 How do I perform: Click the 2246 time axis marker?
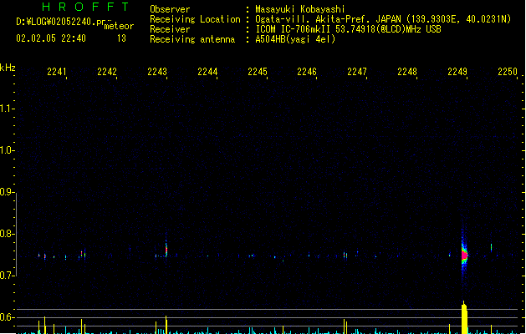point(307,71)
